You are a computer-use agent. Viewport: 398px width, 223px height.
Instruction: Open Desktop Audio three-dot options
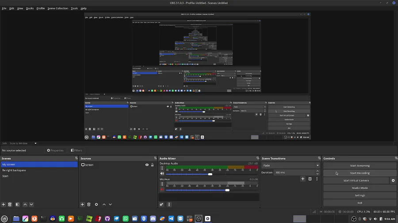tap(162, 168)
